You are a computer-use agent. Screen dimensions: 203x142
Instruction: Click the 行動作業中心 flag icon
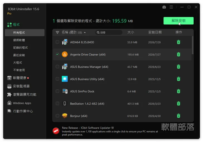(x=9, y=111)
